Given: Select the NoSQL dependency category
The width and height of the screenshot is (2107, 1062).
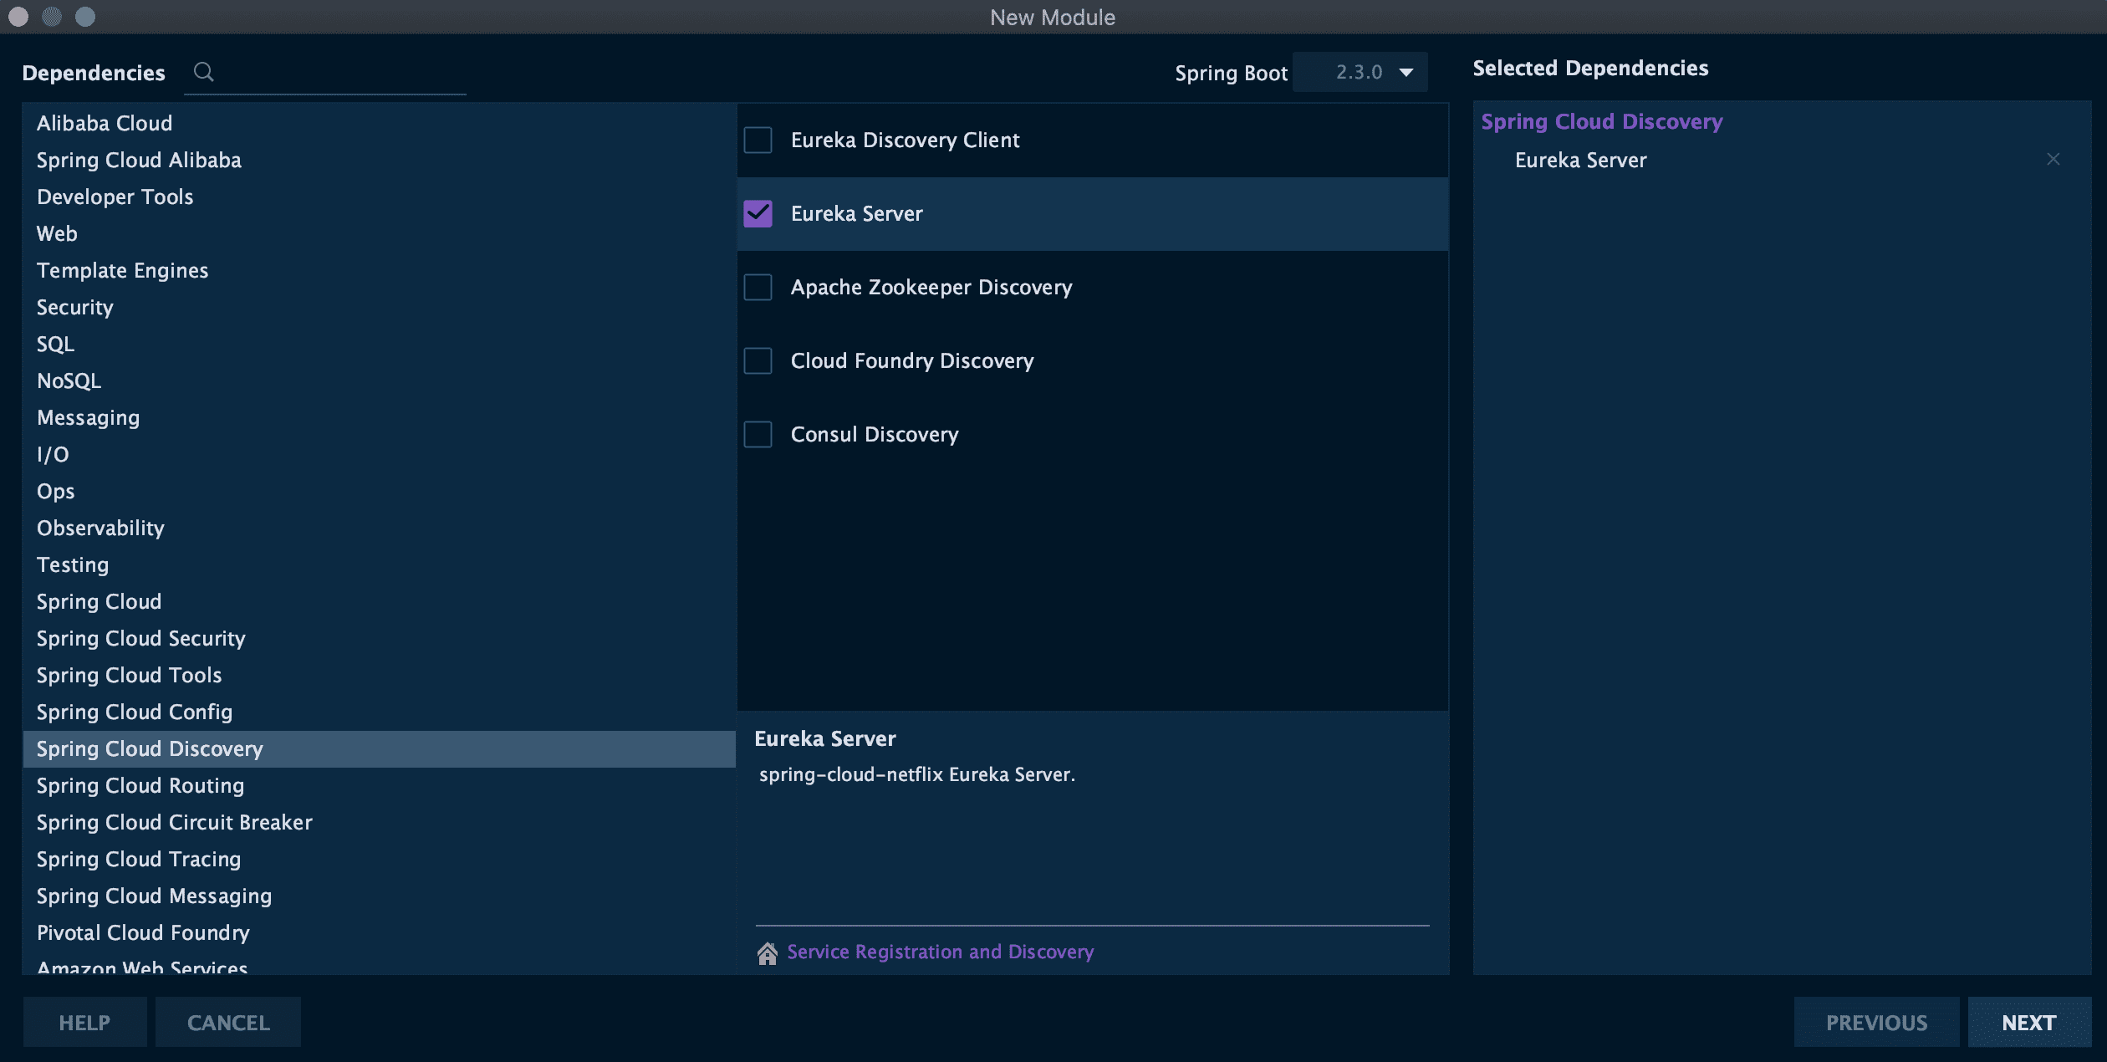Looking at the screenshot, I should click(x=69, y=380).
